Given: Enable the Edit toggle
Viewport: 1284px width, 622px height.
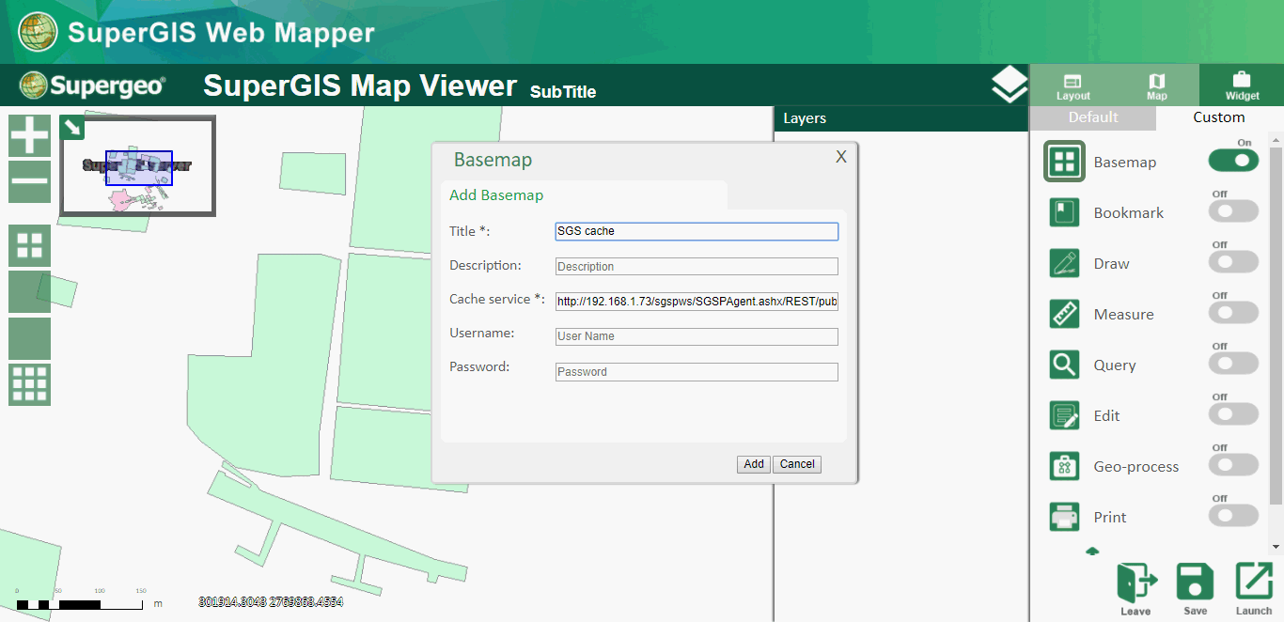Looking at the screenshot, I should pyautogui.click(x=1233, y=414).
